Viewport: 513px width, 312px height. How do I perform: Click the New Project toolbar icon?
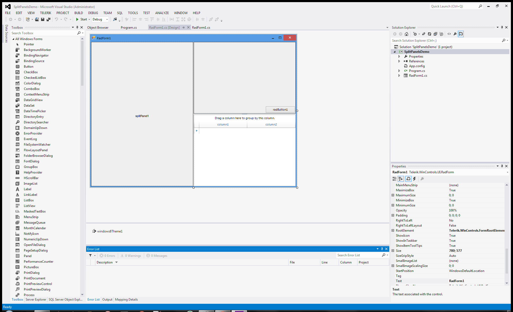(x=28, y=19)
